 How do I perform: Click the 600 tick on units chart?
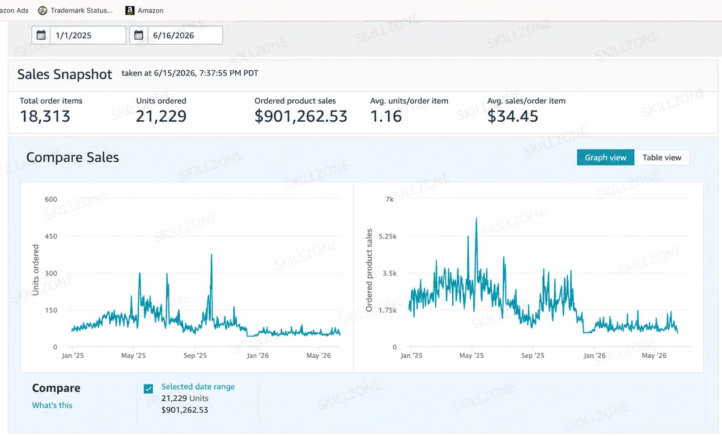[x=51, y=199]
